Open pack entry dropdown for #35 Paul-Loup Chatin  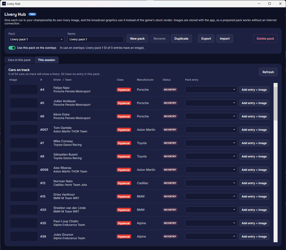[x=211, y=223]
